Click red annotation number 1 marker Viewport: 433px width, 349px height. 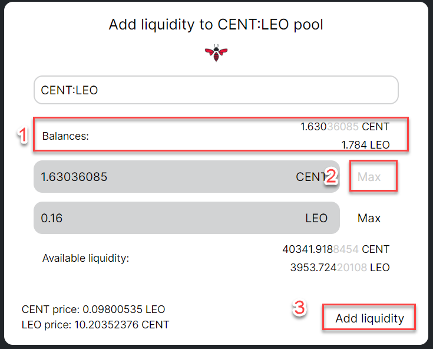(x=22, y=135)
